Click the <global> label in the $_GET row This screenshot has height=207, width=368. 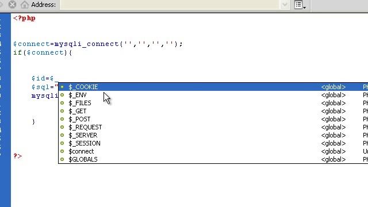tap(333, 111)
